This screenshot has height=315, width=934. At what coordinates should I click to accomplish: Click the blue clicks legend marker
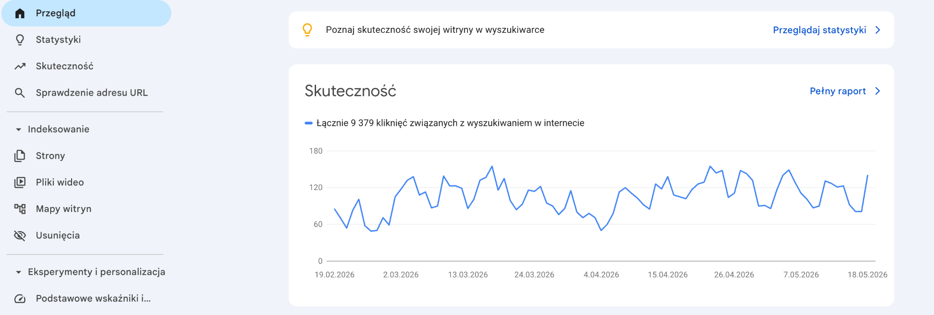click(x=309, y=123)
